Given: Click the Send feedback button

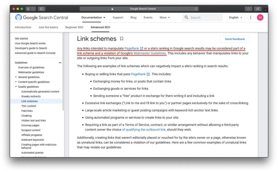Looking at the screenshot, I should 235,39.
